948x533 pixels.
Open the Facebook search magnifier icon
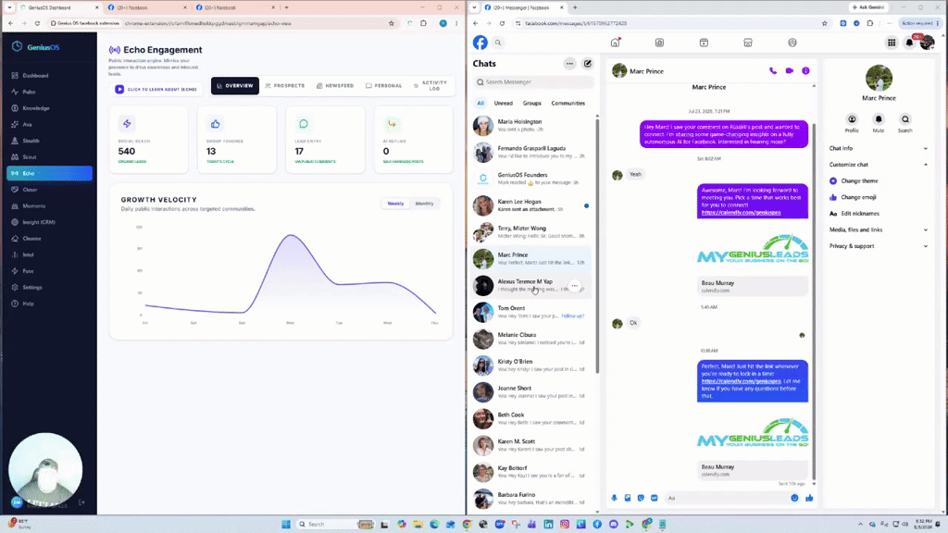click(x=498, y=43)
